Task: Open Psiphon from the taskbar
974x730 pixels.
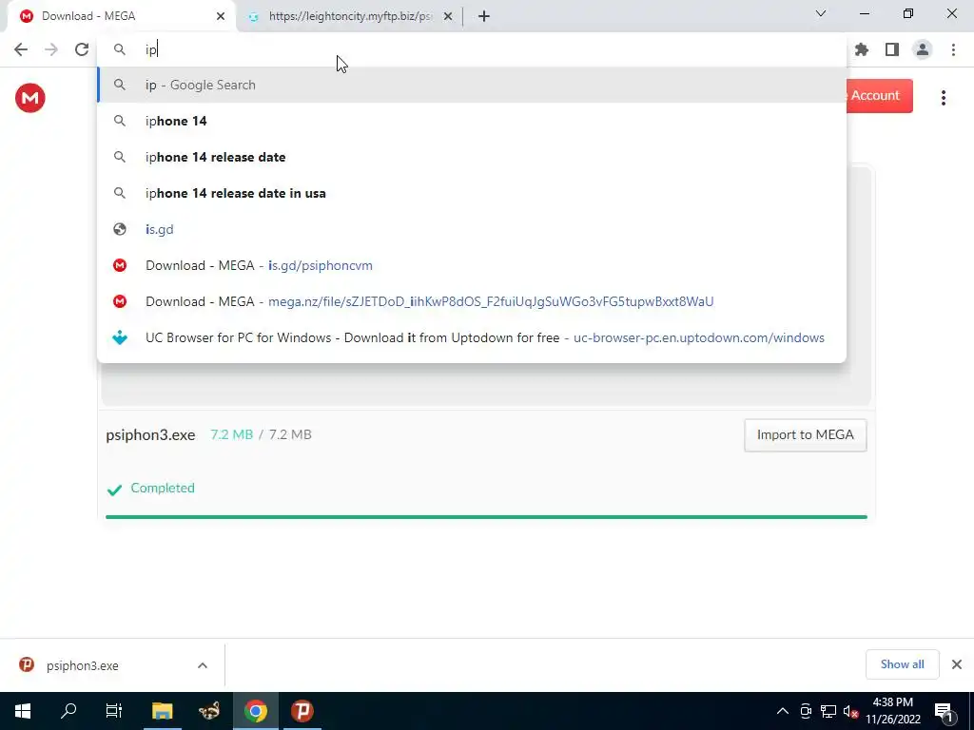Action: 302,711
